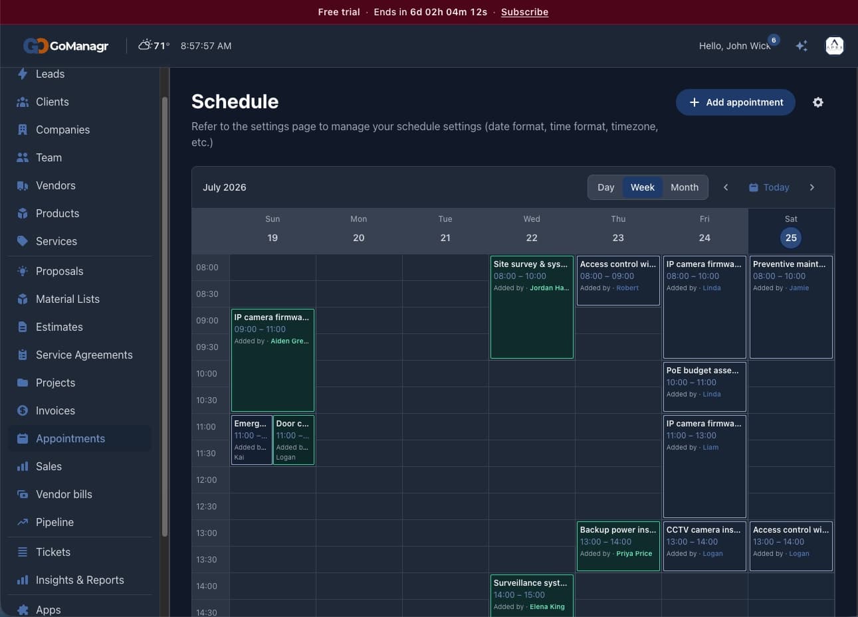858x617 pixels.
Task: Click the Apps puzzle icon
Action: (23, 610)
